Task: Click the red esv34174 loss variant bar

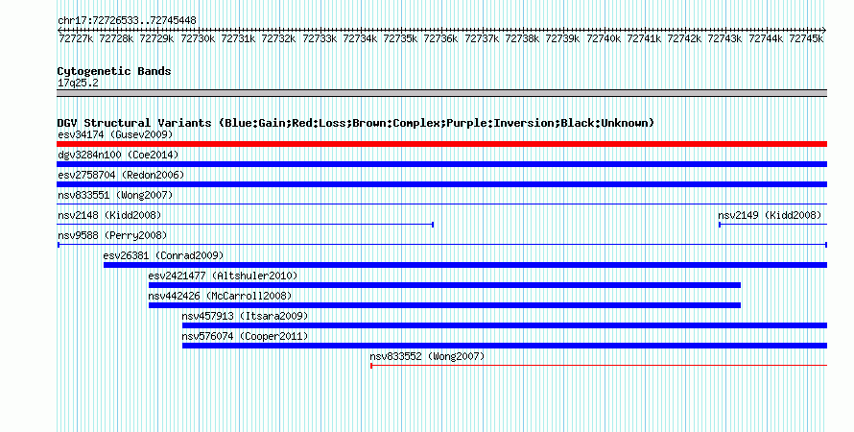Action: click(x=441, y=144)
